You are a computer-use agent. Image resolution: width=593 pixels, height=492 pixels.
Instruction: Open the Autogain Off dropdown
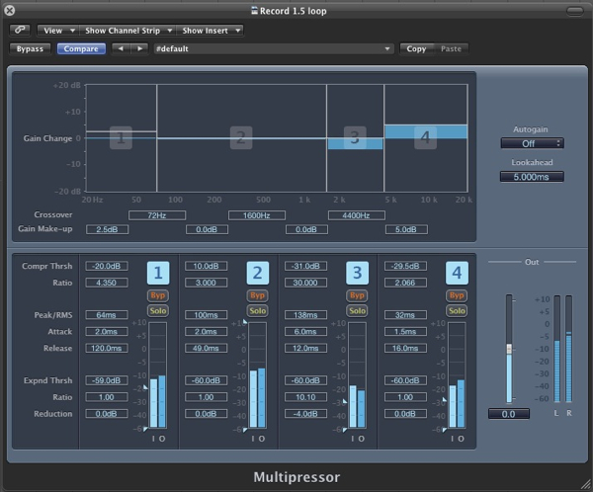tap(532, 143)
